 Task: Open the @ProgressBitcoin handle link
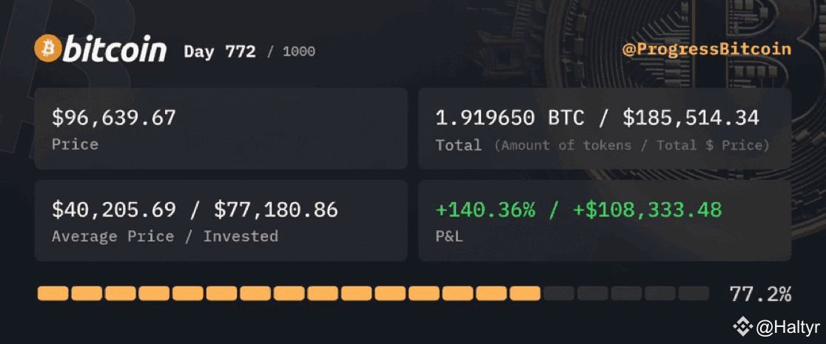click(x=706, y=50)
